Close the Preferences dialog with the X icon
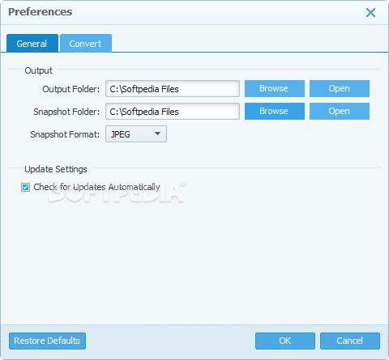 point(370,12)
